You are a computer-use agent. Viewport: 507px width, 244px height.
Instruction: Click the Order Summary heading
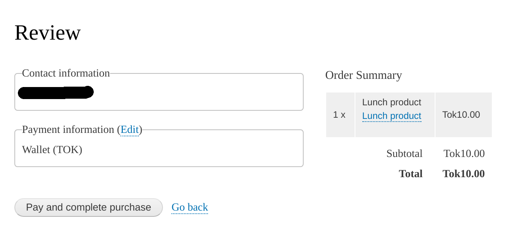[364, 75]
